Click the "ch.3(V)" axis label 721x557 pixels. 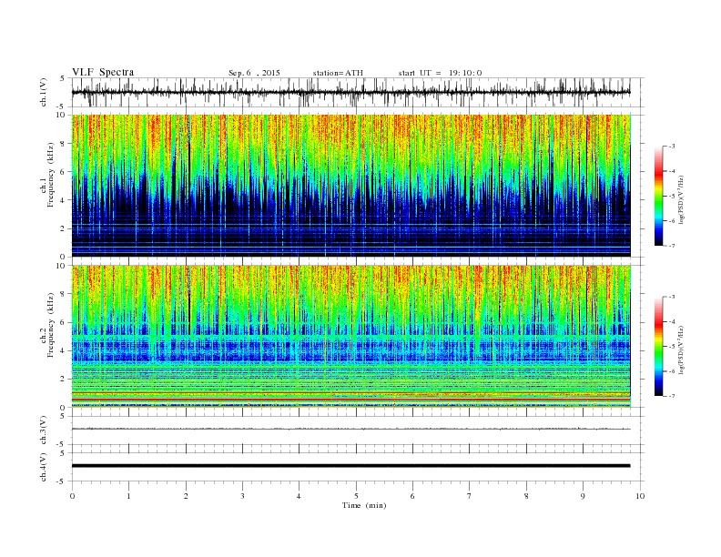tap(43, 430)
